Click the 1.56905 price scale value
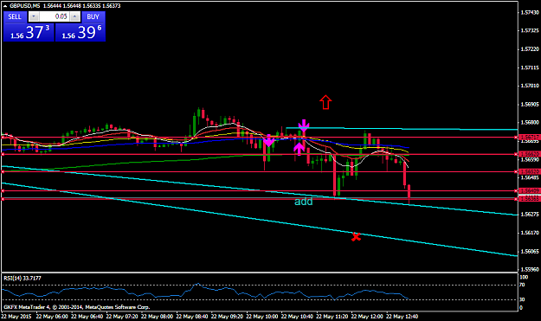This screenshot has width=541, height=321. (530, 104)
